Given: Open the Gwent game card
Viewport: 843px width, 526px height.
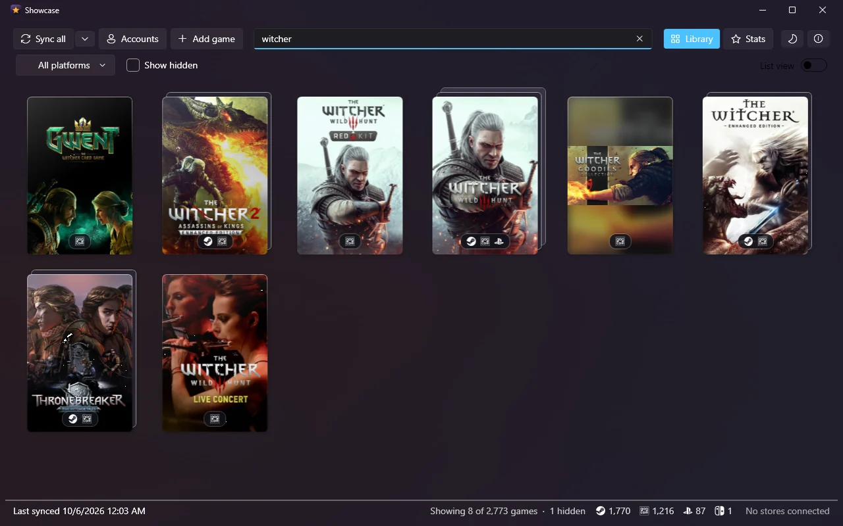Looking at the screenshot, I should click(x=80, y=176).
